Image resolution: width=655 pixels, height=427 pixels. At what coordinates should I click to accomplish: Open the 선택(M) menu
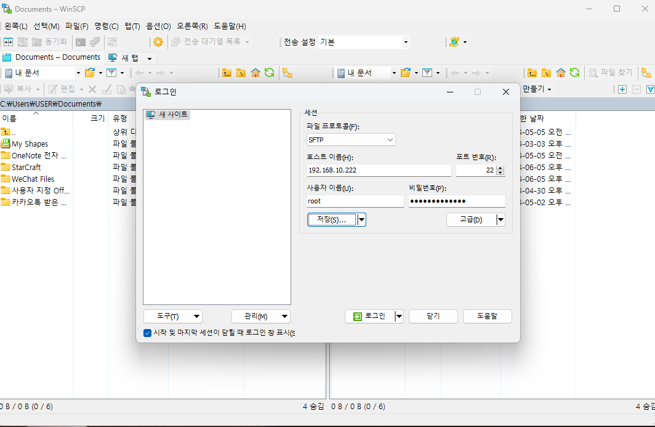pos(46,26)
